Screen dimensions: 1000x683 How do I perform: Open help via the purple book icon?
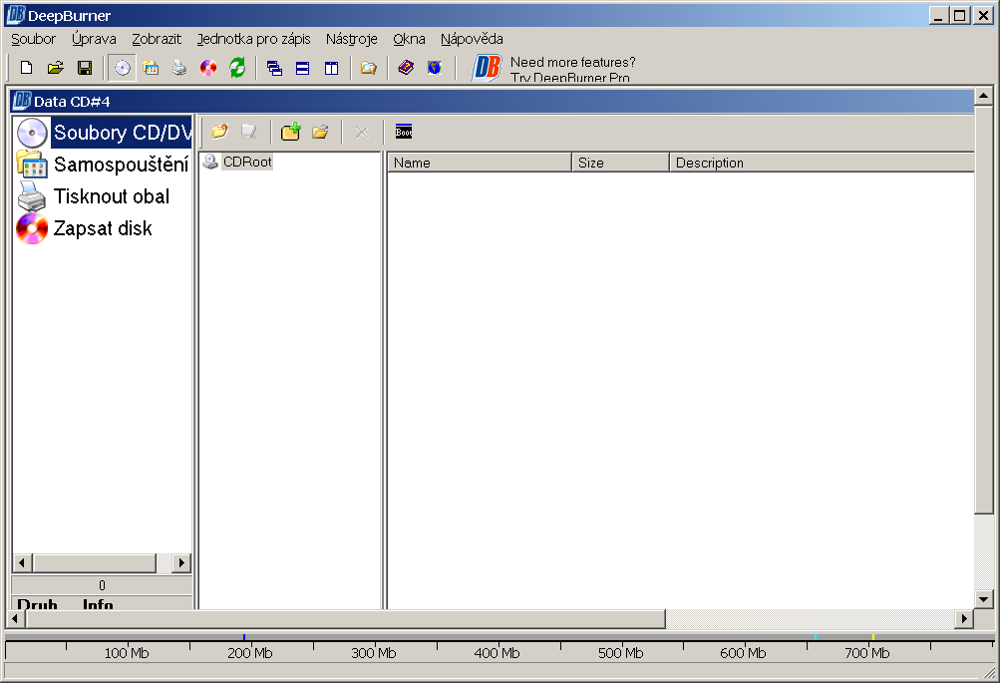406,68
